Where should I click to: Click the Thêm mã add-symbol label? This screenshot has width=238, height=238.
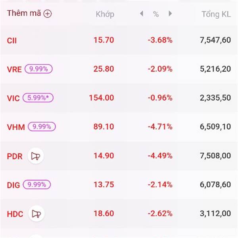(x=24, y=13)
